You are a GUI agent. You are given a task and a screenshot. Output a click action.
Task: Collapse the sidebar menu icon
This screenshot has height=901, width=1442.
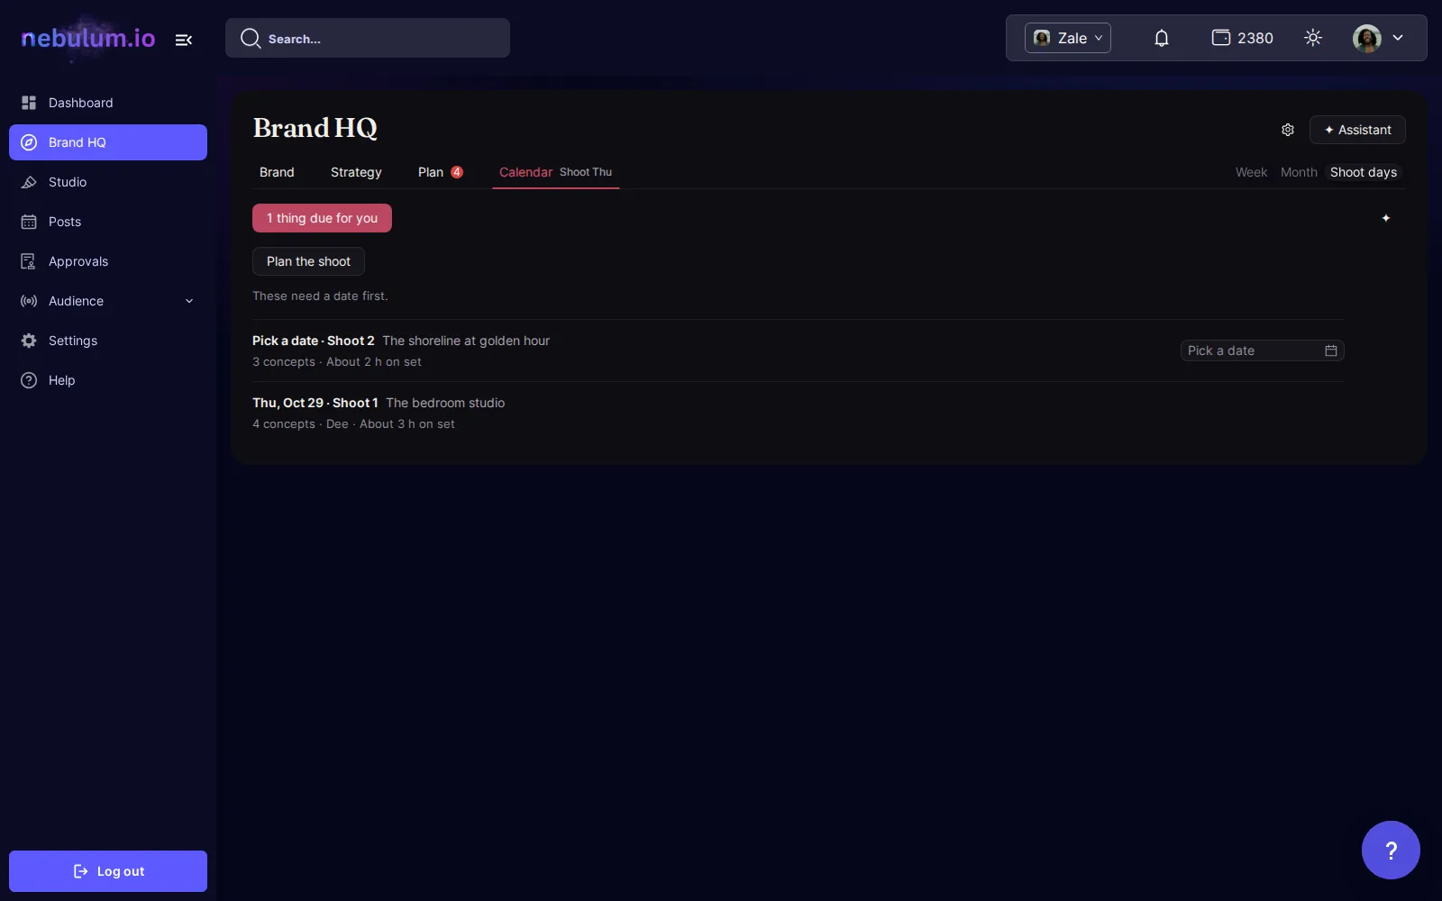[x=184, y=40]
